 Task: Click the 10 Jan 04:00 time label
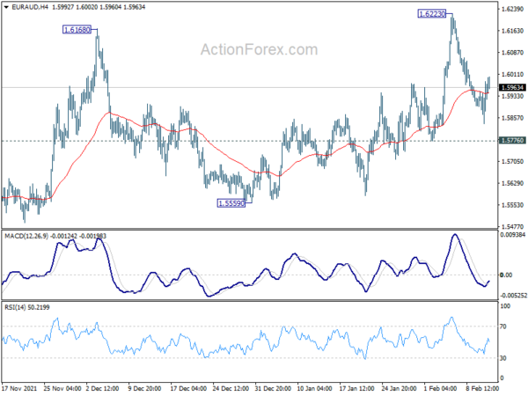point(314,388)
